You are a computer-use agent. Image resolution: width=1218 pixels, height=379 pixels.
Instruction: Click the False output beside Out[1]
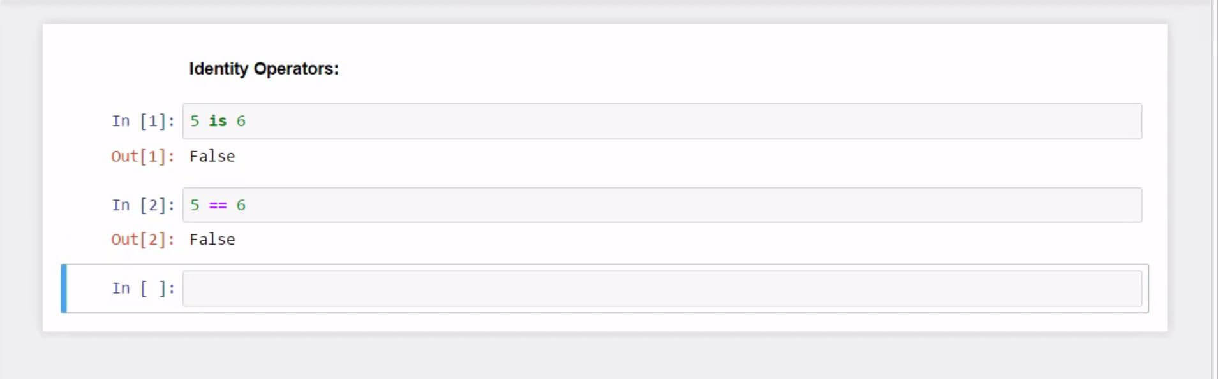coord(212,157)
